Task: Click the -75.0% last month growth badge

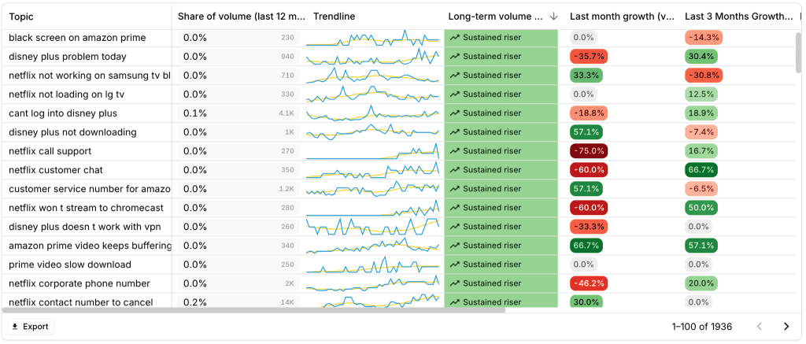Action: (x=589, y=151)
